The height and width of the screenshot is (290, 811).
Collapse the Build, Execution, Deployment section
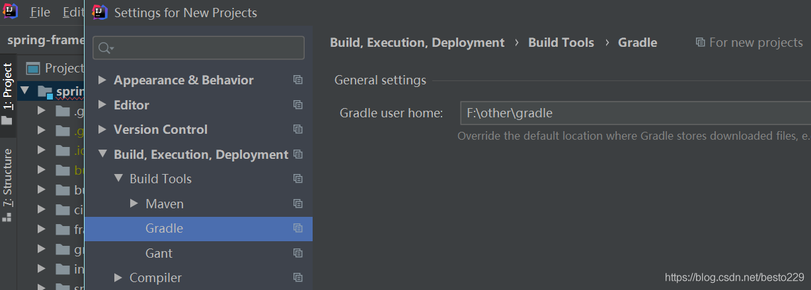pyautogui.click(x=102, y=154)
